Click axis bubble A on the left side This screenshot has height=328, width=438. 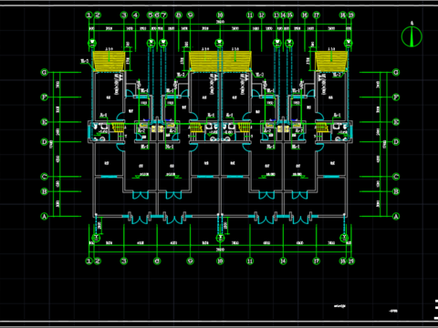(45, 217)
